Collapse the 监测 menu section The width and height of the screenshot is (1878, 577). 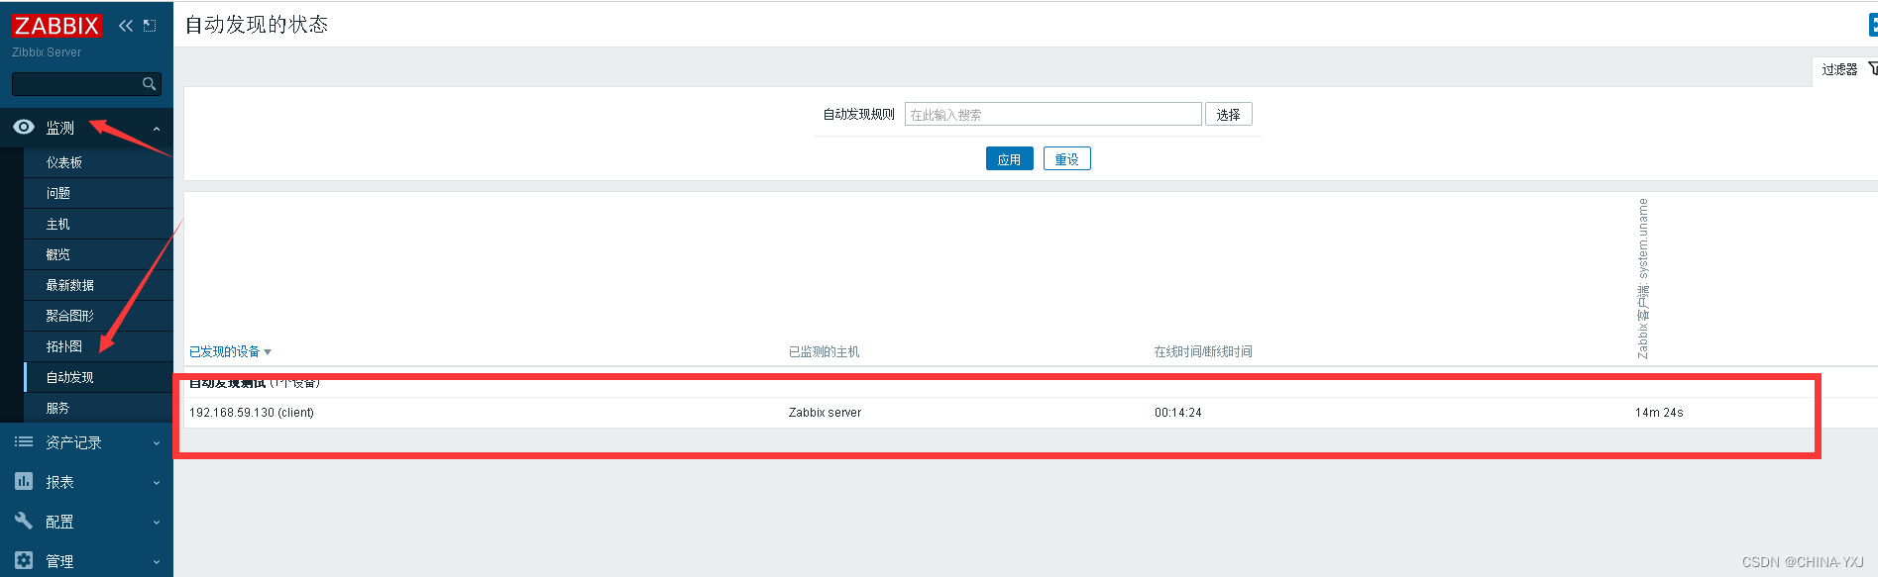coord(157,129)
